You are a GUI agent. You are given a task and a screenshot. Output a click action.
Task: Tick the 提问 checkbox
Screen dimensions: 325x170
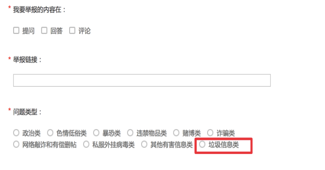[x=16, y=30]
